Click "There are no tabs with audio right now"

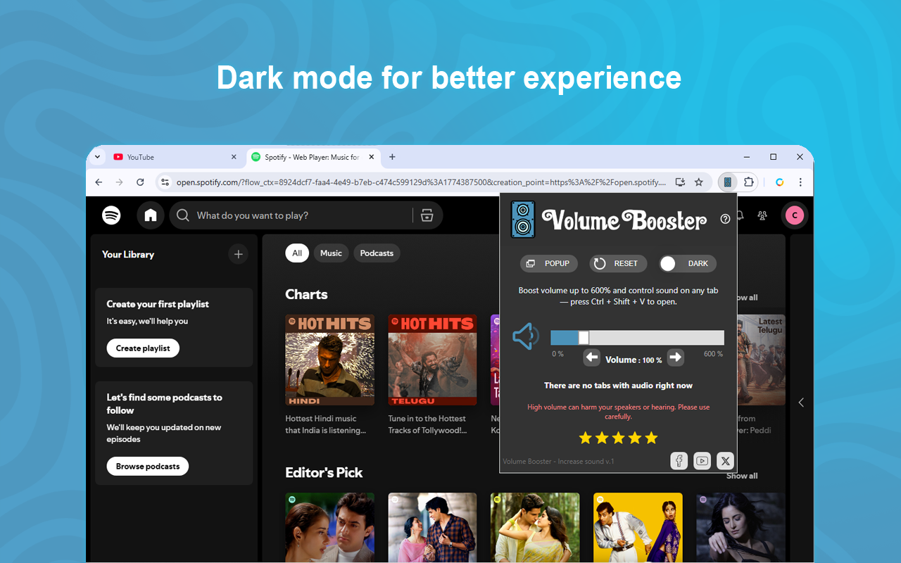tap(618, 386)
